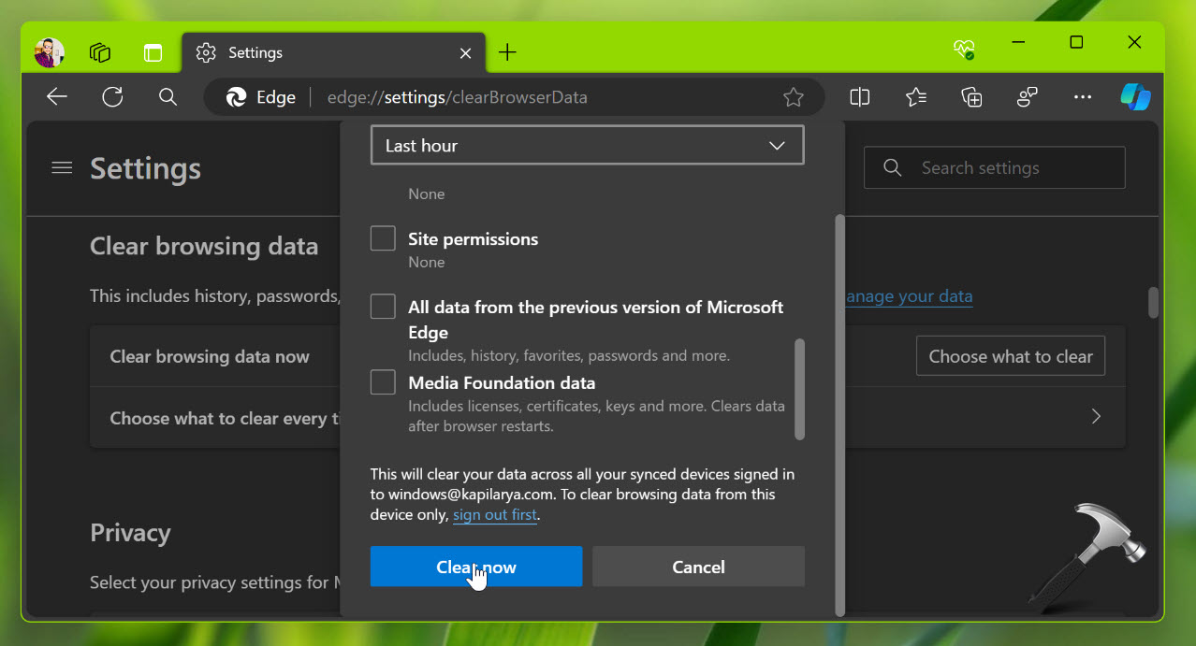Click the Refresh page icon
This screenshot has height=646, width=1196.
112,97
